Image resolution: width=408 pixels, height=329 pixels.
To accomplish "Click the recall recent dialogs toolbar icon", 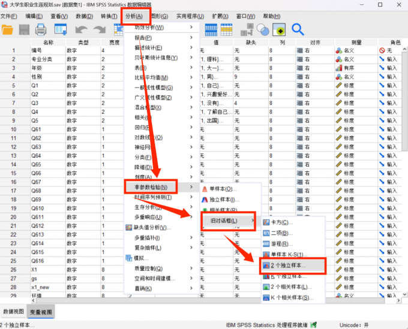I will pyautogui.click(x=61, y=29).
